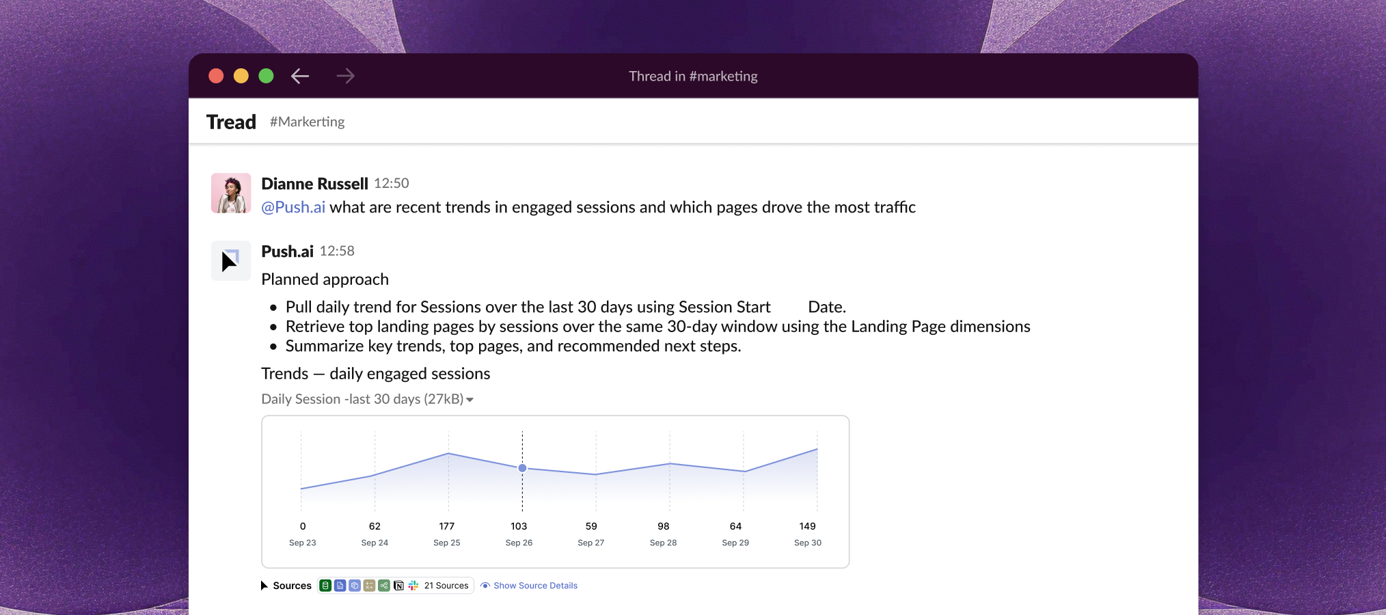Click the Sep 28 axis label
The height and width of the screenshot is (615, 1386).
pos(664,543)
